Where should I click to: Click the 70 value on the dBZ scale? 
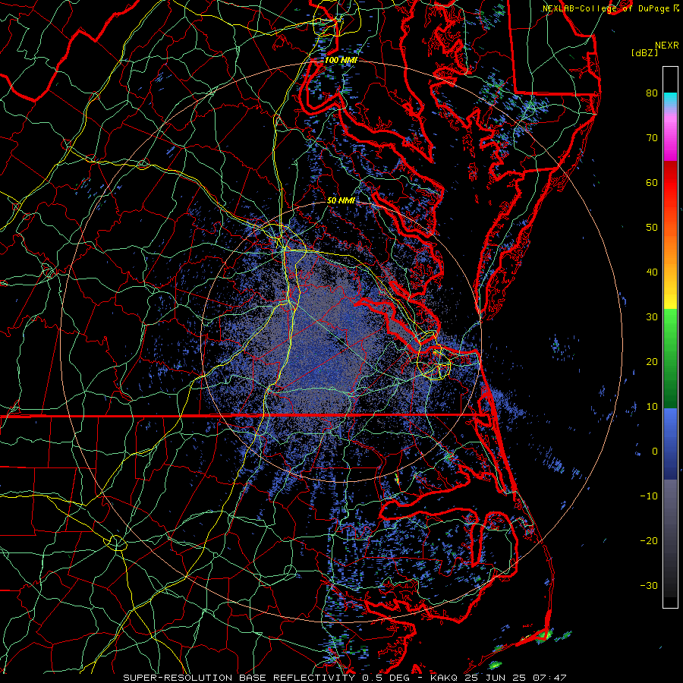652,138
